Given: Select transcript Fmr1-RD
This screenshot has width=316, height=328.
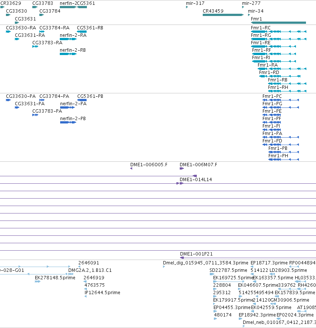Looking at the screenshot, I should click(x=280, y=76).
